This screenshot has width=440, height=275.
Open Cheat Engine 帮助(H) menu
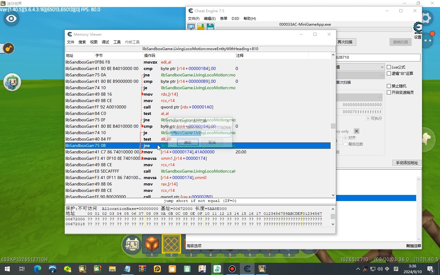[x=250, y=19]
